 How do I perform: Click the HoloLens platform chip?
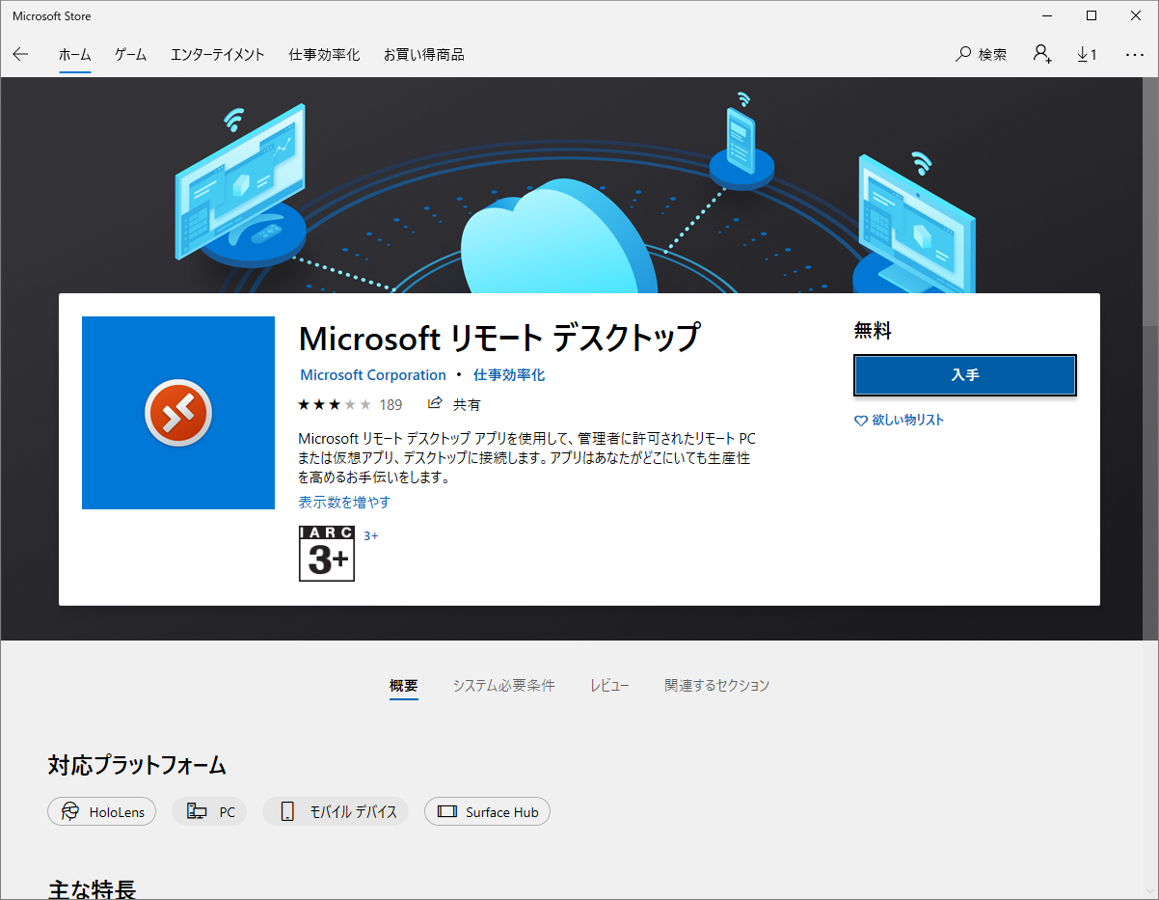tap(101, 811)
